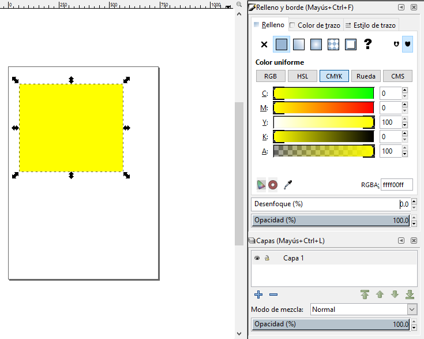Decrease the Y value stepper down
Viewport: 424px width, 339px height.
pyautogui.click(x=404, y=125)
